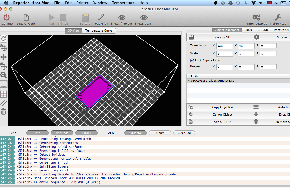Viewport: 290px width, 188px height.
Task: Click the trash icon in left toolbar
Action: click(x=3, y=112)
